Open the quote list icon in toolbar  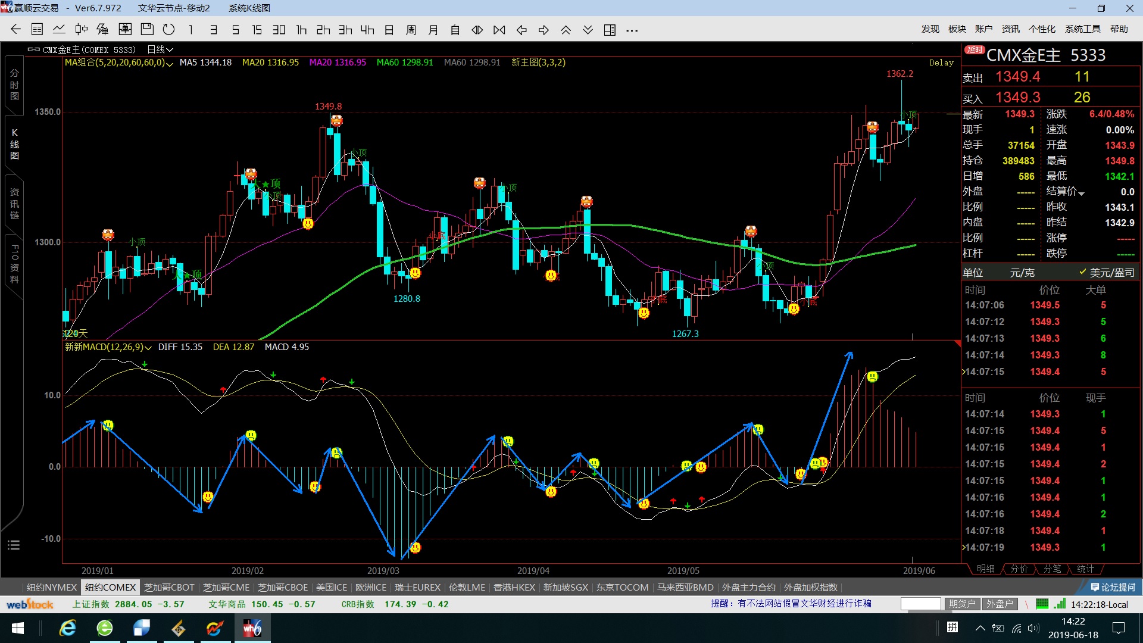pos(37,30)
